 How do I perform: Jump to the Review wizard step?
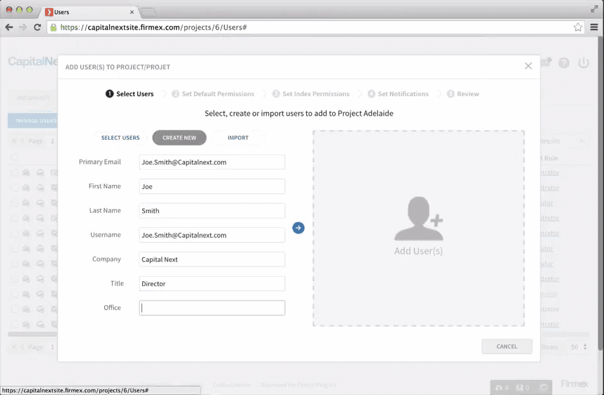pos(468,94)
